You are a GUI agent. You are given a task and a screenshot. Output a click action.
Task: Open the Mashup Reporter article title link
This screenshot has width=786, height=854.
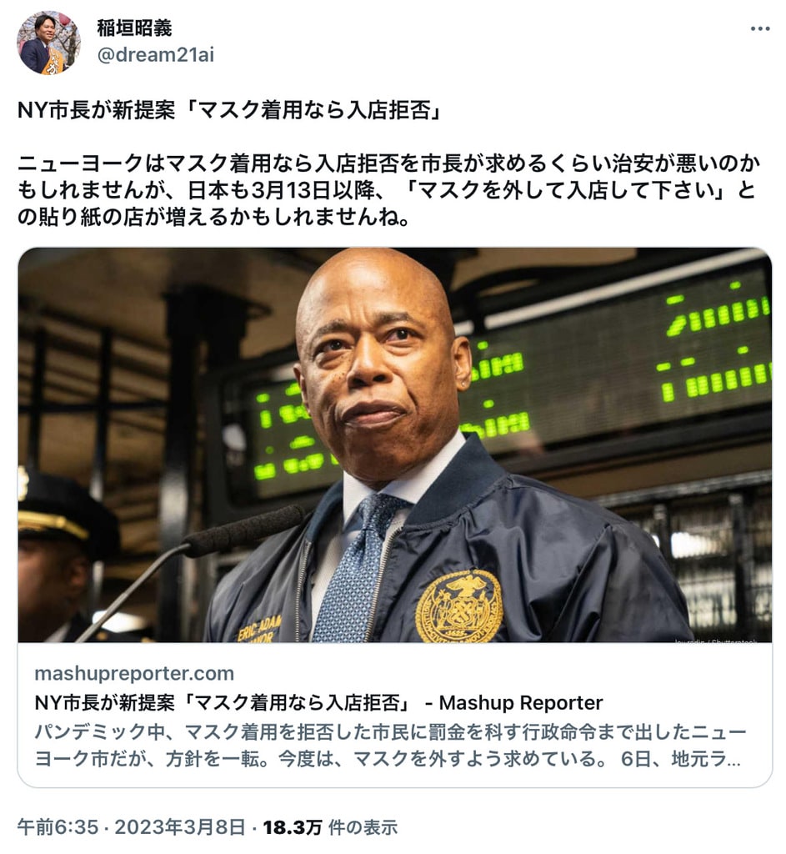[x=318, y=702]
